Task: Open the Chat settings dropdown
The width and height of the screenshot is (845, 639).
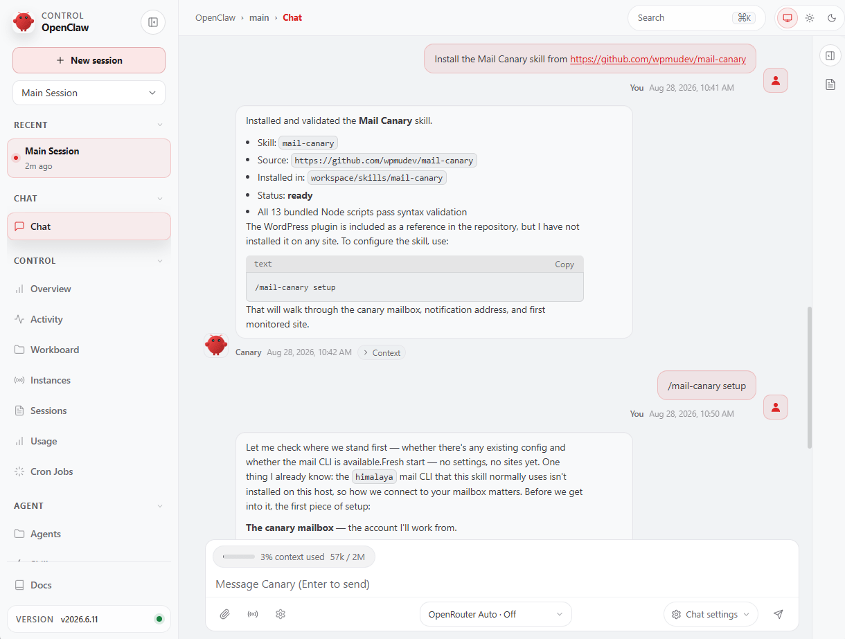Action: (x=711, y=614)
